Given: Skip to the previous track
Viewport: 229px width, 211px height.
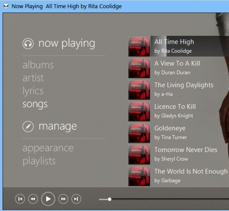Looking at the screenshot, I should click(20, 199).
